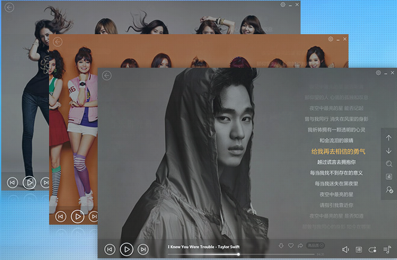Shift lyrics later with the down arrow
397x260 pixels.
click(389, 151)
